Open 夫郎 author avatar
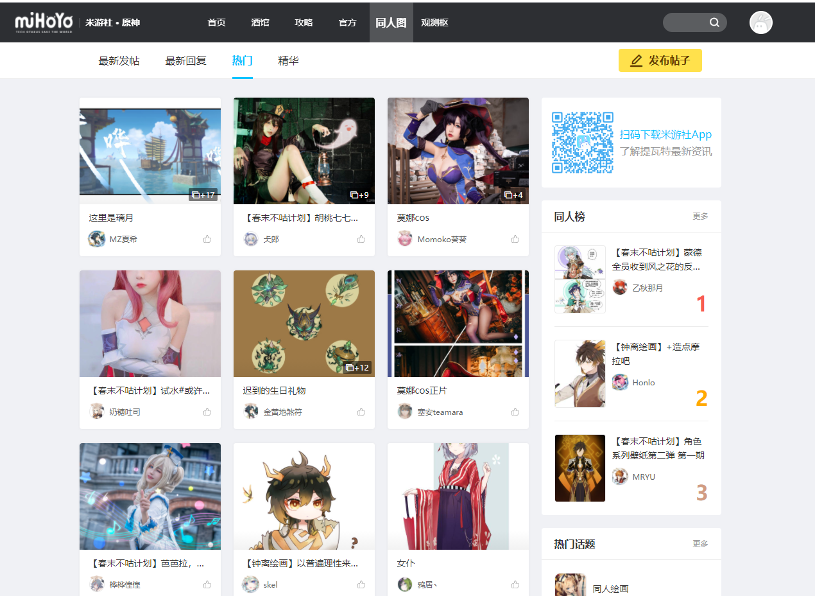Screen dimensions: 815x596 250,239
